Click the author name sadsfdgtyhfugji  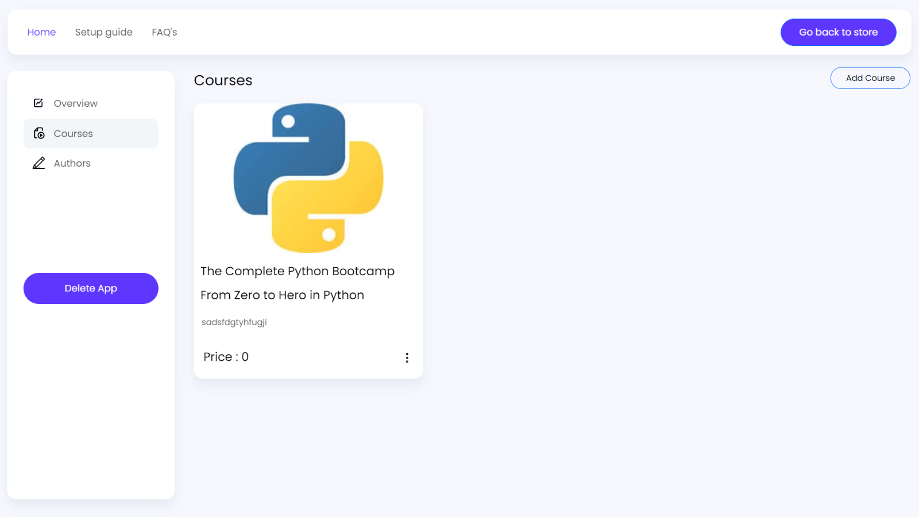[234, 322]
